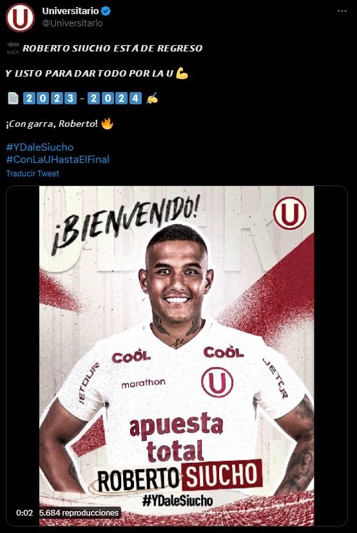
Task: Click the fire emoji after Roberto
Action: [x=107, y=124]
